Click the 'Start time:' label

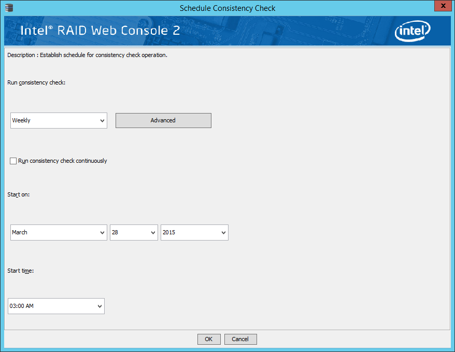(20, 271)
